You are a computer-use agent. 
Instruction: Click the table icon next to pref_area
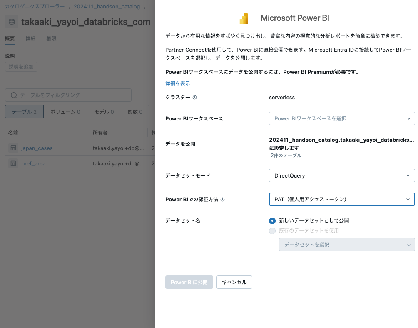14,163
